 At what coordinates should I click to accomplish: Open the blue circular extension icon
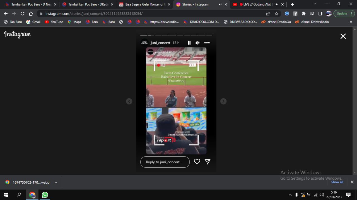point(287,13)
